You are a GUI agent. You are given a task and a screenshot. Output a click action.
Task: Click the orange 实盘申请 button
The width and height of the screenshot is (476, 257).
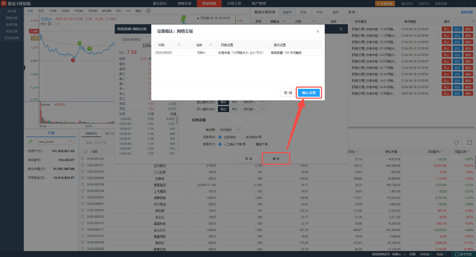click(x=385, y=3)
